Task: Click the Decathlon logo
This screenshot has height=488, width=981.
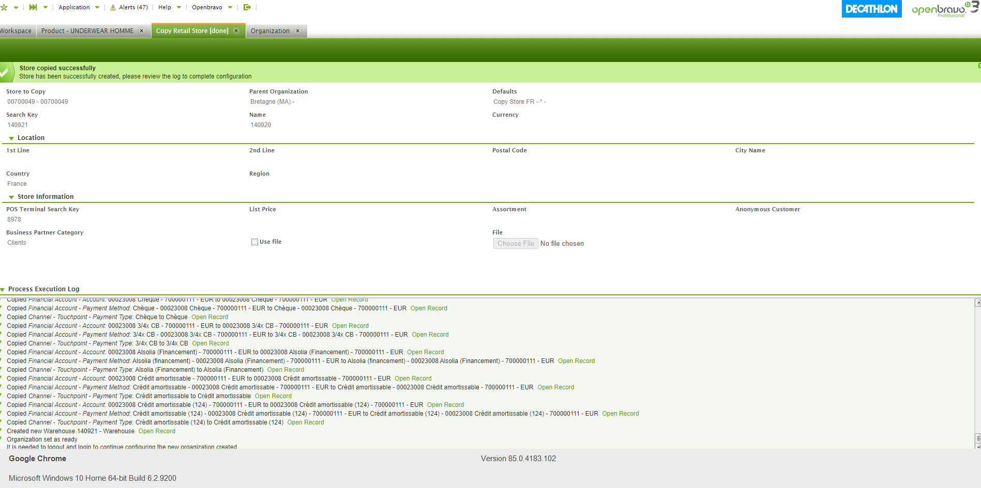Action: pos(871,9)
